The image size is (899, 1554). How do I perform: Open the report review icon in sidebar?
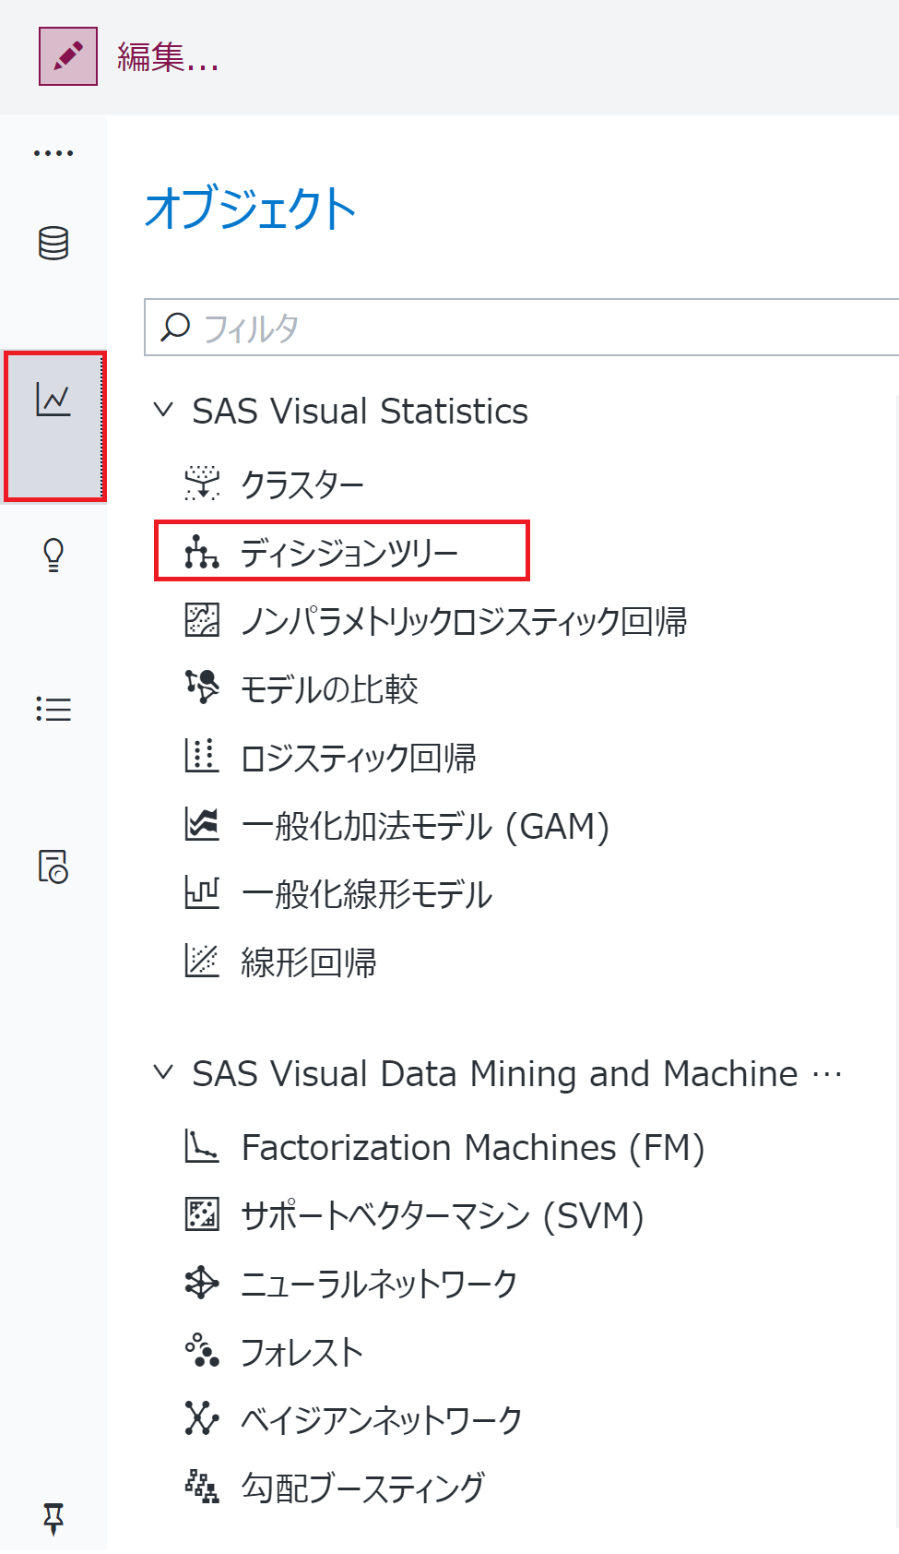pyautogui.click(x=53, y=867)
